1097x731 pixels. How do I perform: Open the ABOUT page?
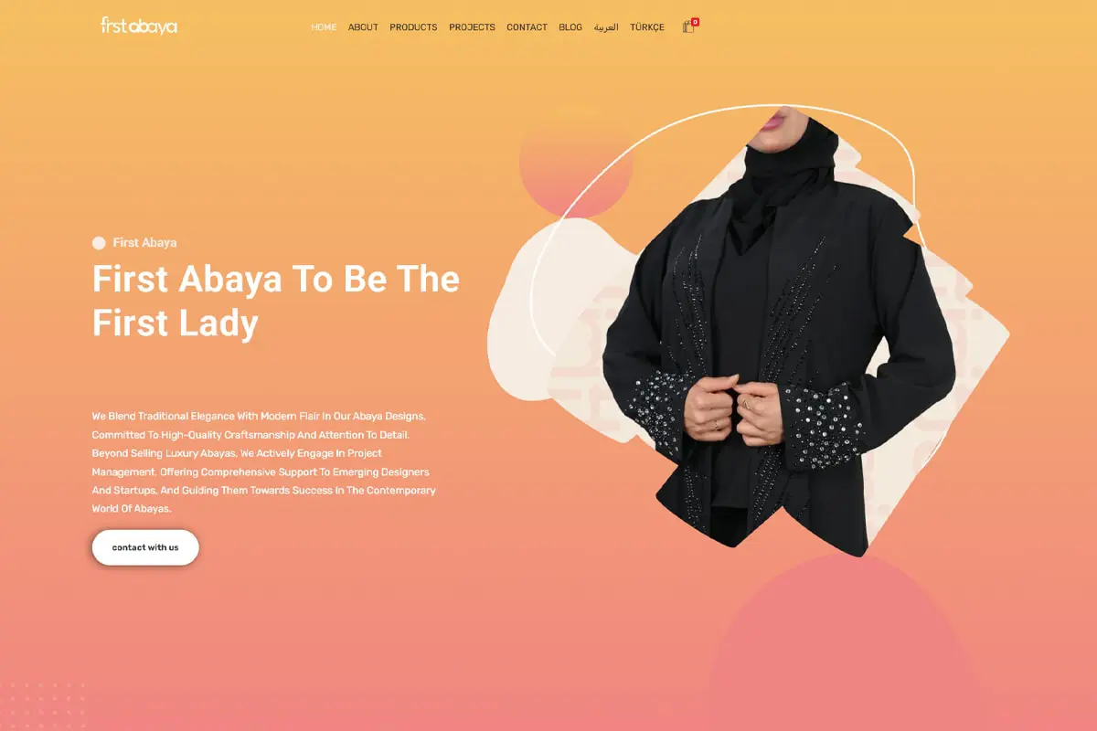(363, 27)
